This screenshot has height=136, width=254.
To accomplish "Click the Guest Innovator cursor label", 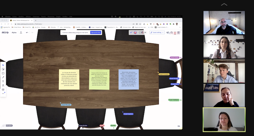I will click(x=164, y=74).
